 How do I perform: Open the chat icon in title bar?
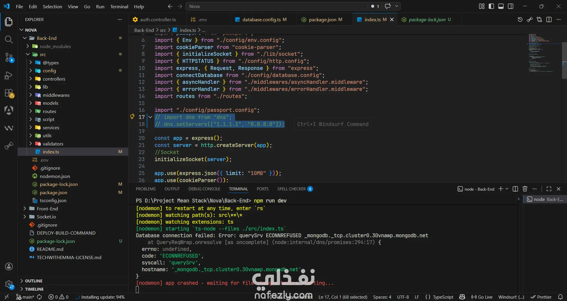pyautogui.click(x=388, y=6)
